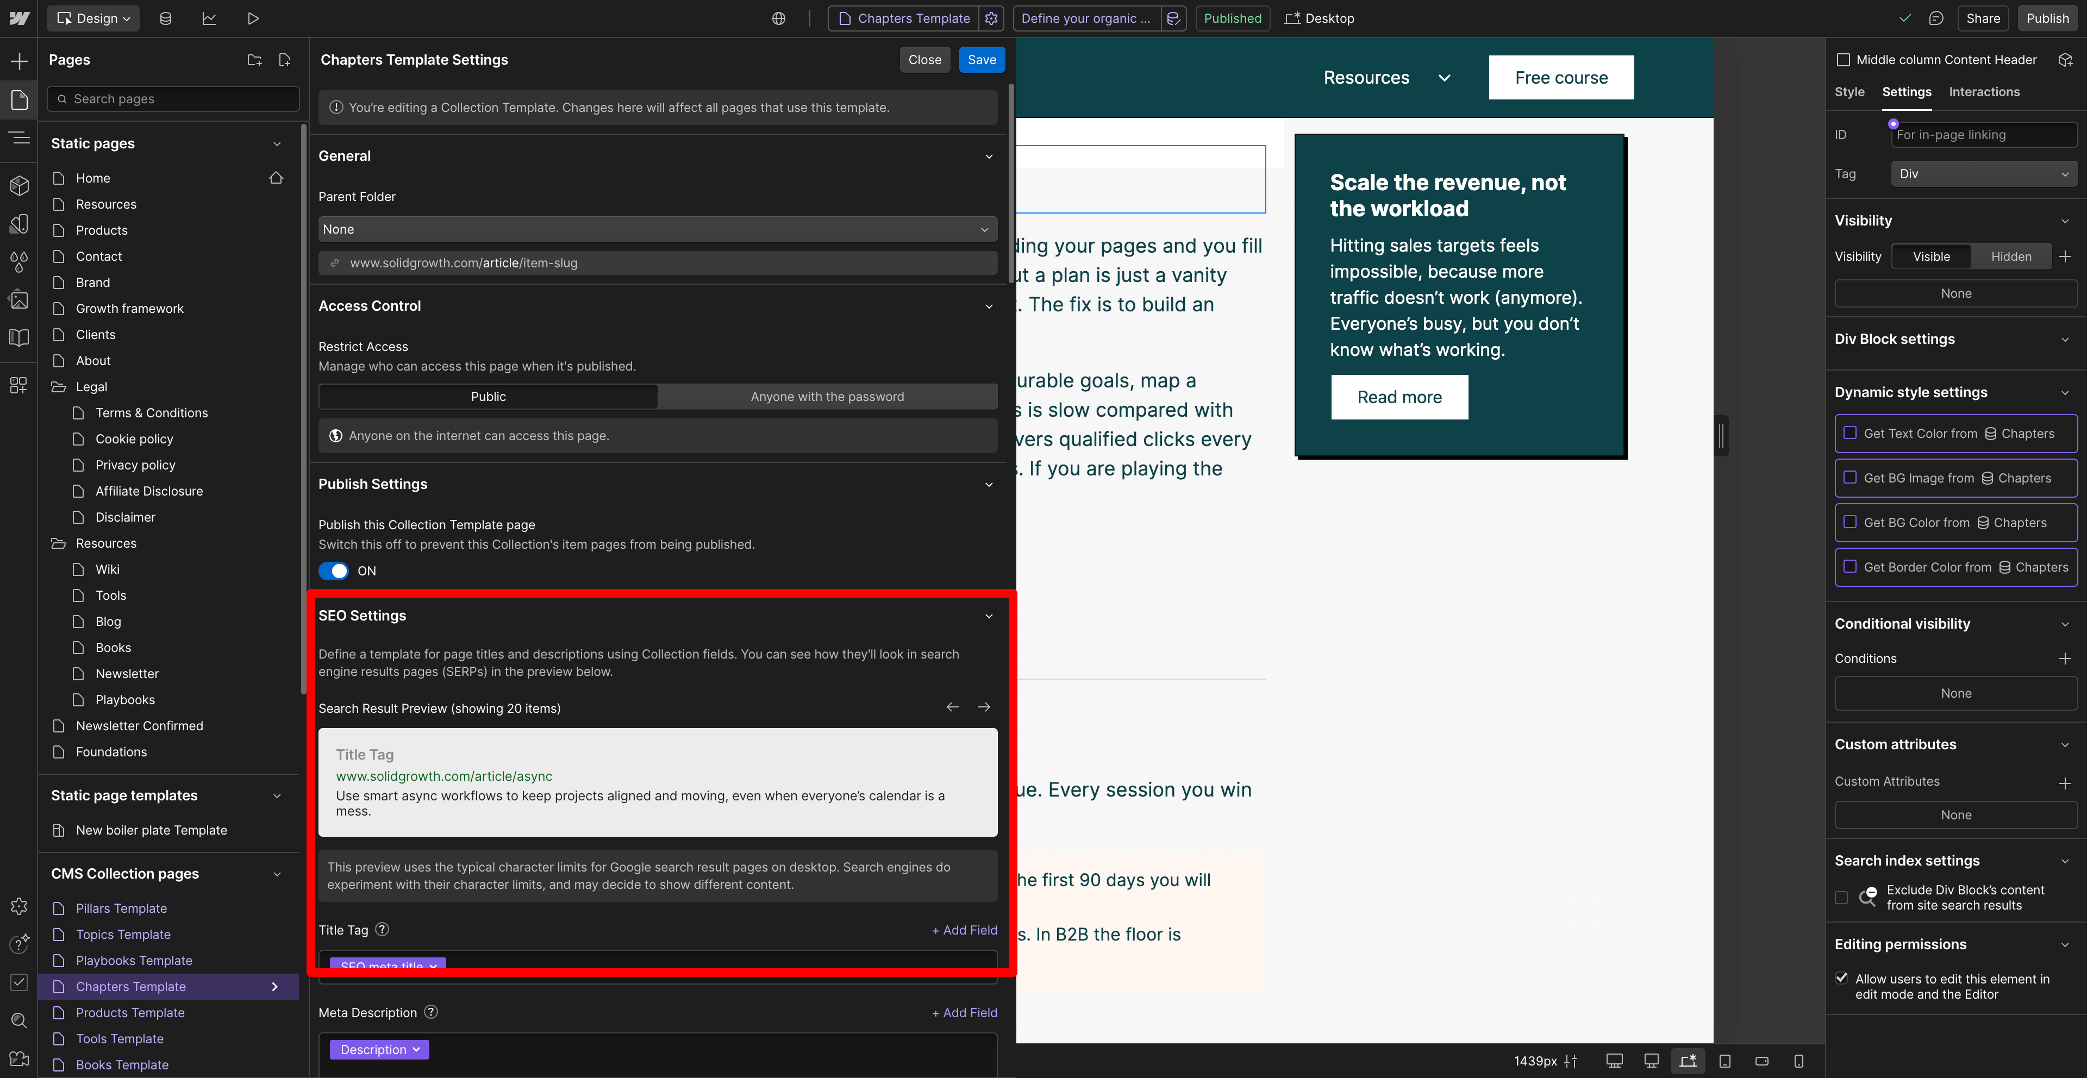Click the Save button in template settings
This screenshot has height=1078, width=2087.
[x=981, y=60]
